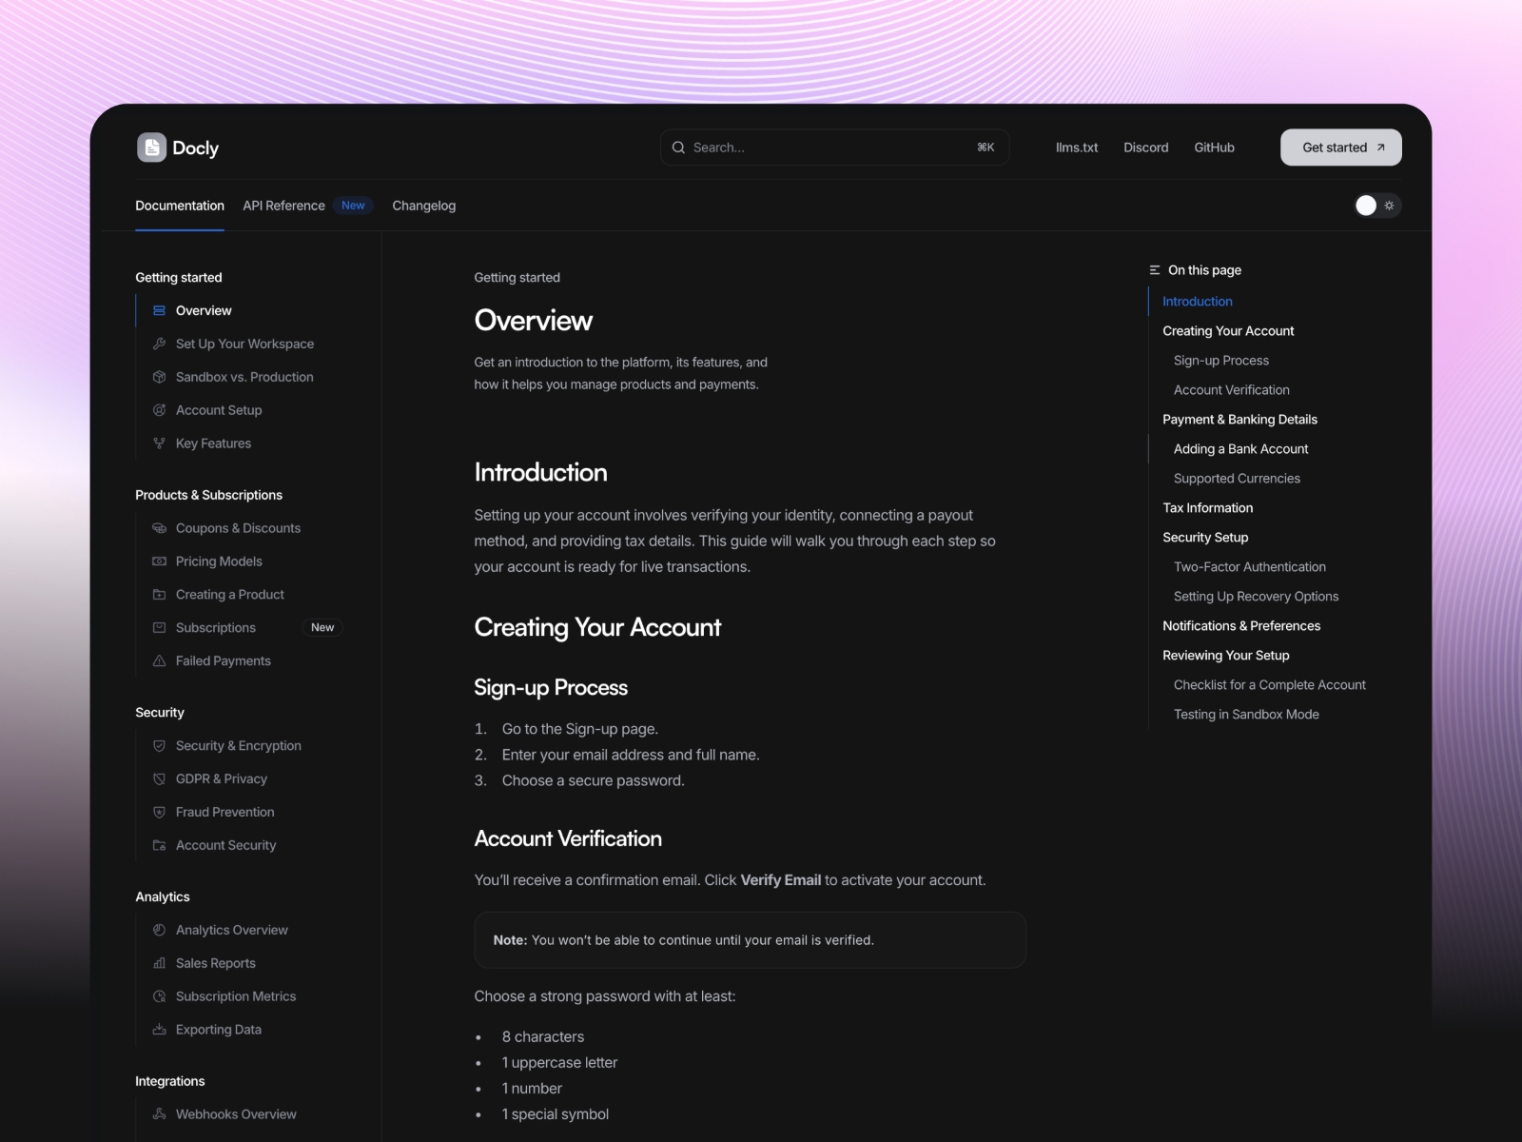Open the Changelog tab
Image resolution: width=1522 pixels, height=1142 pixels.
click(423, 206)
